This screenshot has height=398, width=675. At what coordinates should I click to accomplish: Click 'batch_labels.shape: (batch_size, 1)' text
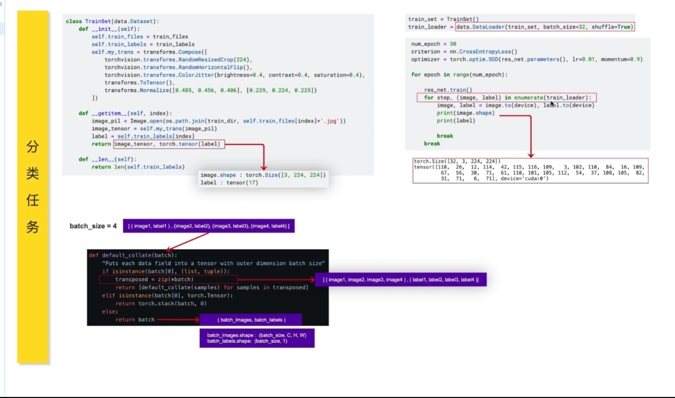point(247,341)
